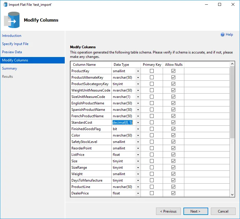Untick Allow Nulls for Size row

[173, 161]
